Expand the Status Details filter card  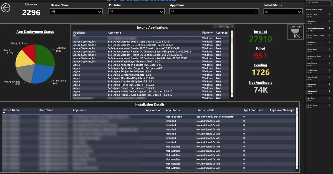(326, 77)
